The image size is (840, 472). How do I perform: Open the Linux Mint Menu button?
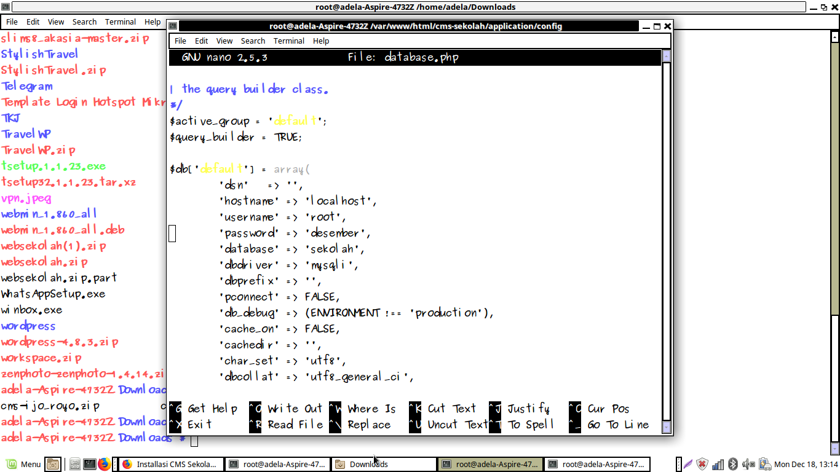click(23, 464)
